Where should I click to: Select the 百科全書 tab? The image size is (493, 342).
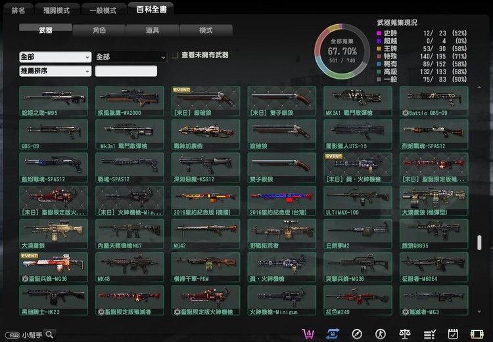pyautogui.click(x=151, y=9)
